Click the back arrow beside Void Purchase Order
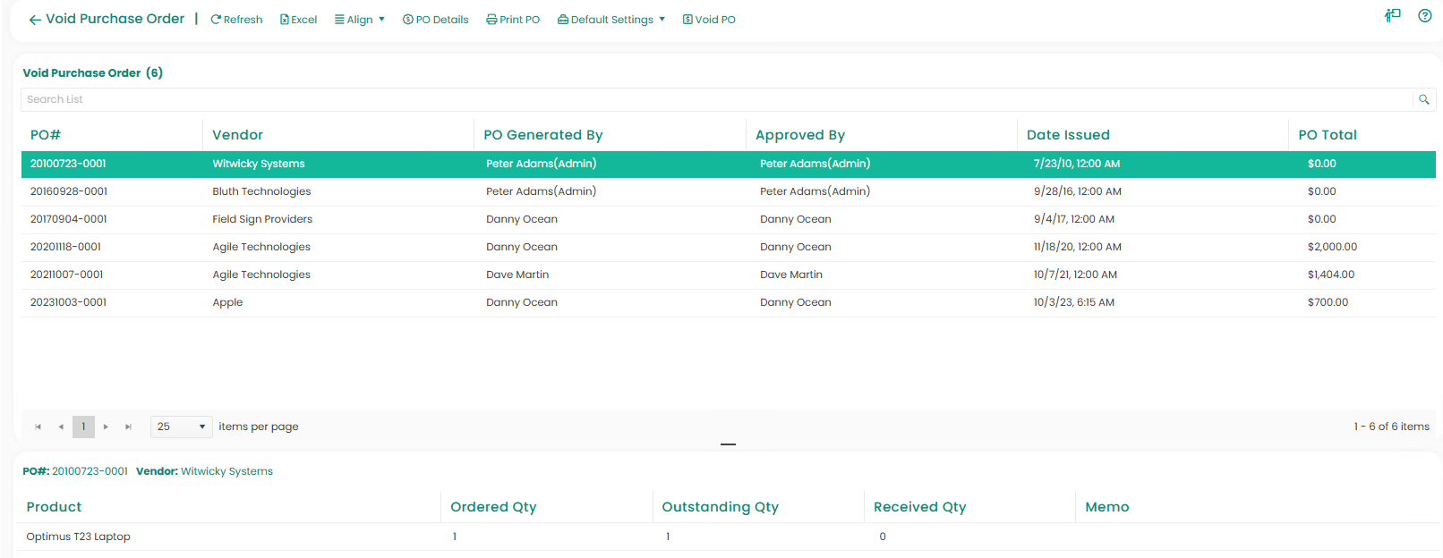Viewport: 1443px width, 558px height. pyautogui.click(x=35, y=20)
